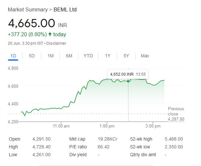The width and height of the screenshot is (201, 166).
Task: Click the current price 4,665.00
Action: pos(32,23)
